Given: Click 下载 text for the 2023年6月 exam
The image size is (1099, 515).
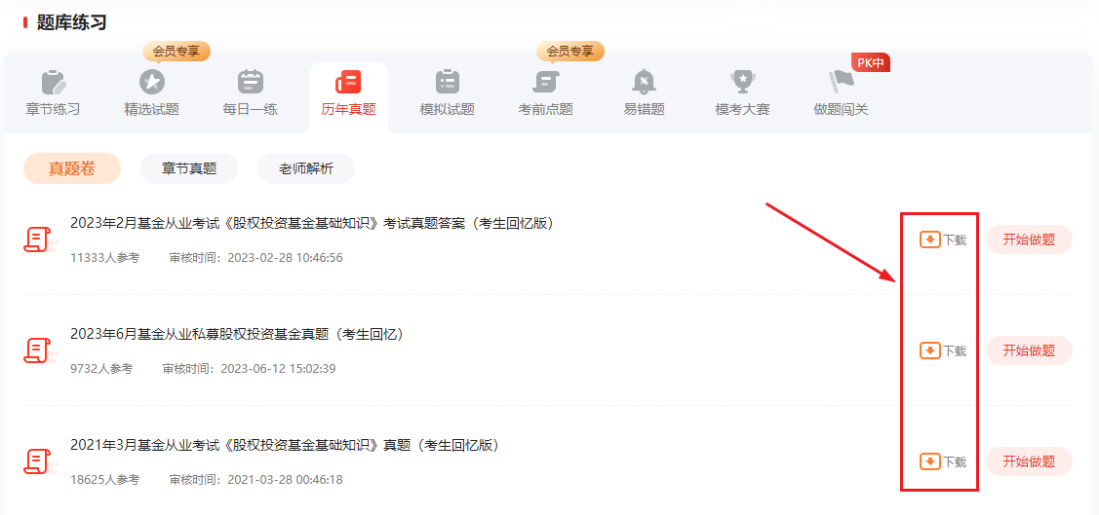Looking at the screenshot, I should coord(954,350).
